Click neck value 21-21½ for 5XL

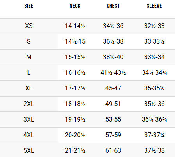tap(75, 150)
